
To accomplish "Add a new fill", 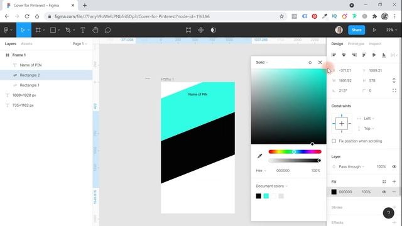I will click(394, 181).
